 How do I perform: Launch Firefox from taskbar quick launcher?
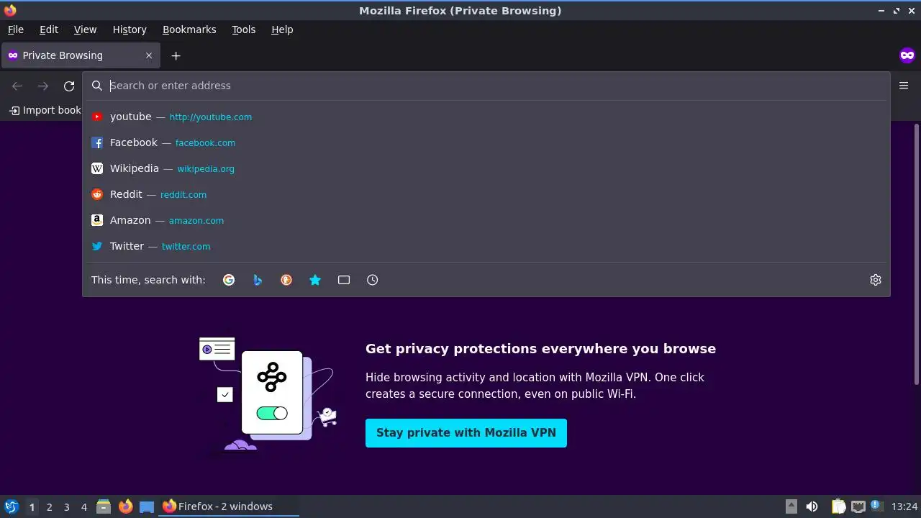tap(125, 506)
